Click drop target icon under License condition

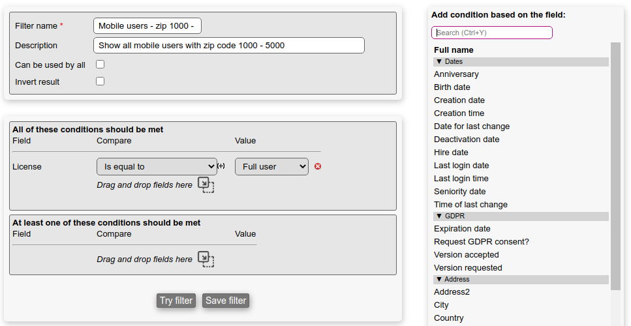(206, 185)
